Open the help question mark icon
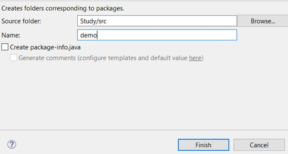The height and width of the screenshot is (154, 288). [x=12, y=145]
